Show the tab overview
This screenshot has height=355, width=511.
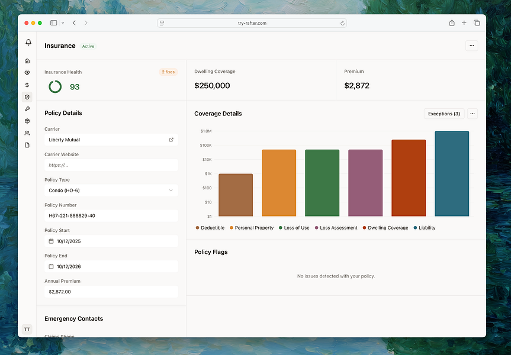477,23
